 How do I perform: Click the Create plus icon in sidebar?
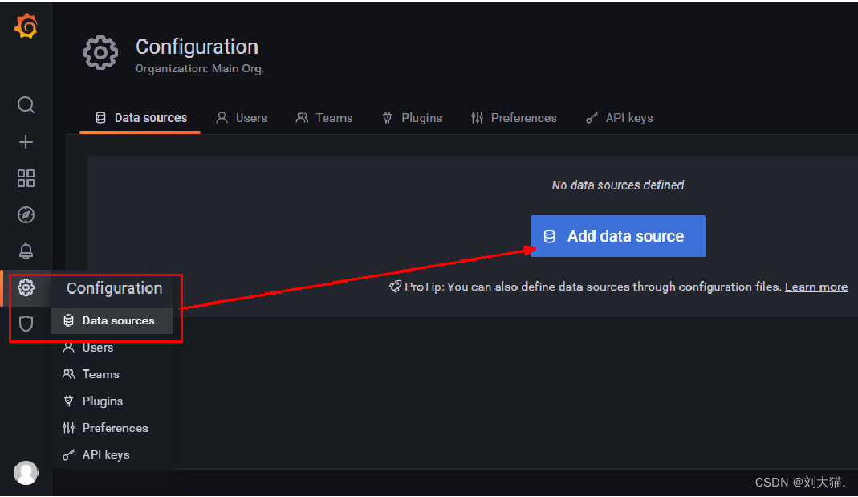(x=26, y=142)
